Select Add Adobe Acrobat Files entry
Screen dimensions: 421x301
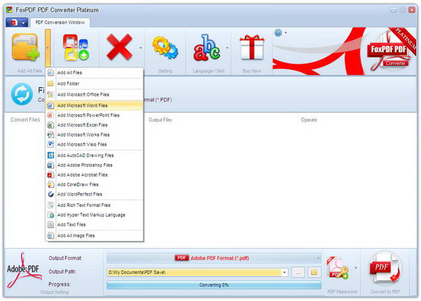(x=94, y=175)
